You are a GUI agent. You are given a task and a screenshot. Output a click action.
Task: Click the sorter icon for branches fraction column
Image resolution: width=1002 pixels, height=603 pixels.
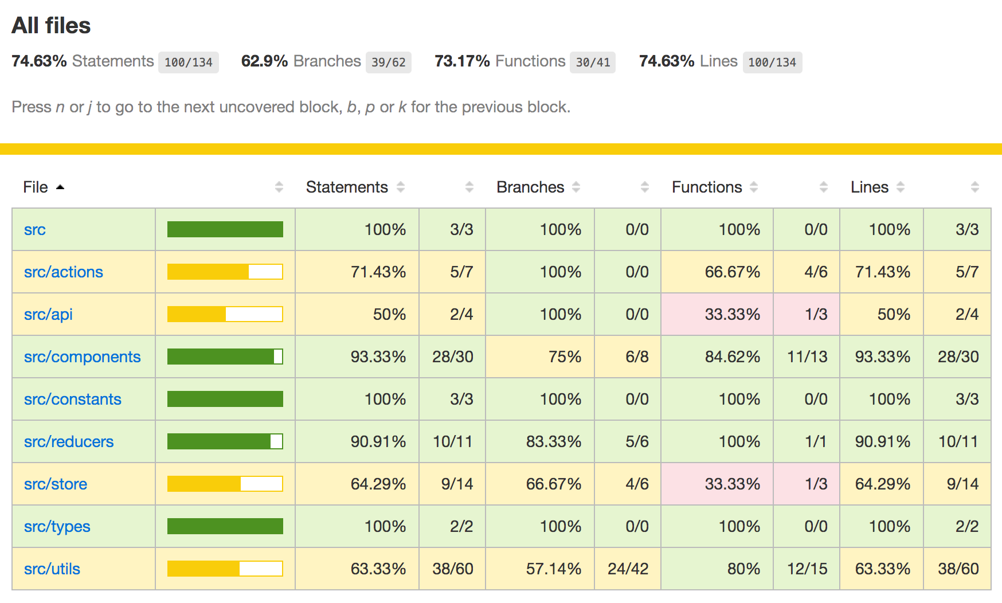[x=645, y=187]
